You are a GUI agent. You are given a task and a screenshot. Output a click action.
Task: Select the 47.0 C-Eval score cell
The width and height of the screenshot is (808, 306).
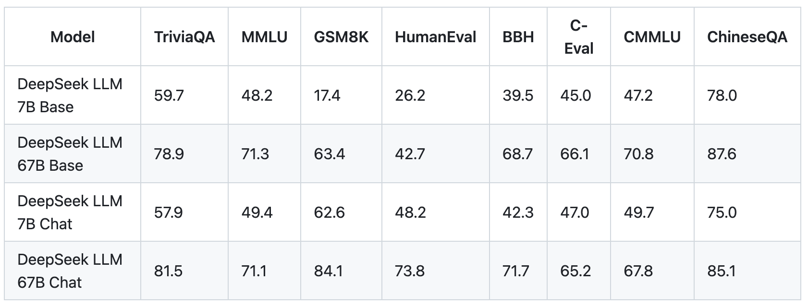coord(575,212)
